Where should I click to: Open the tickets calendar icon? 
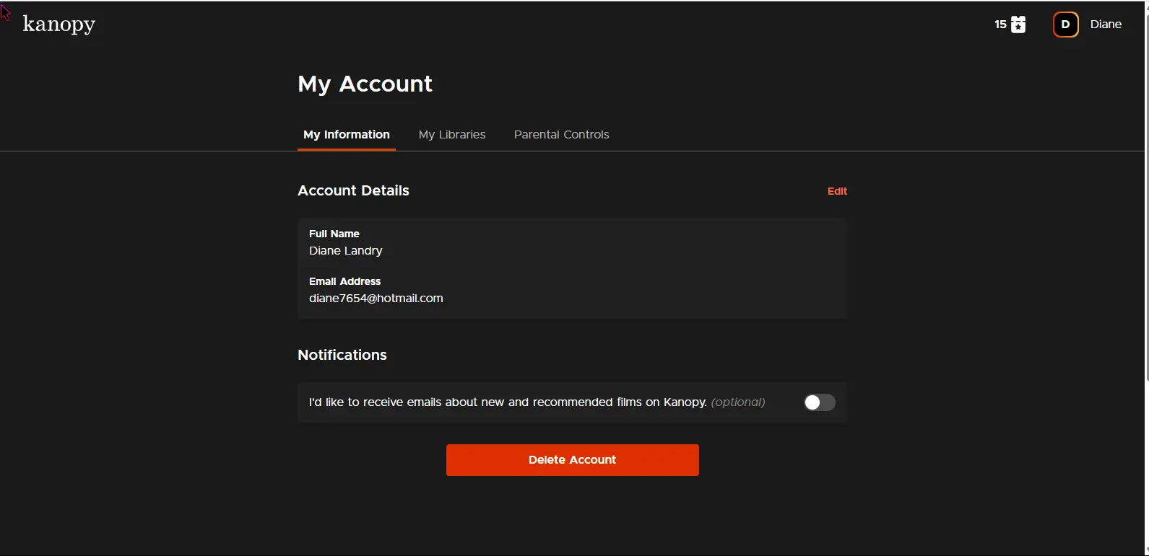coord(1018,25)
